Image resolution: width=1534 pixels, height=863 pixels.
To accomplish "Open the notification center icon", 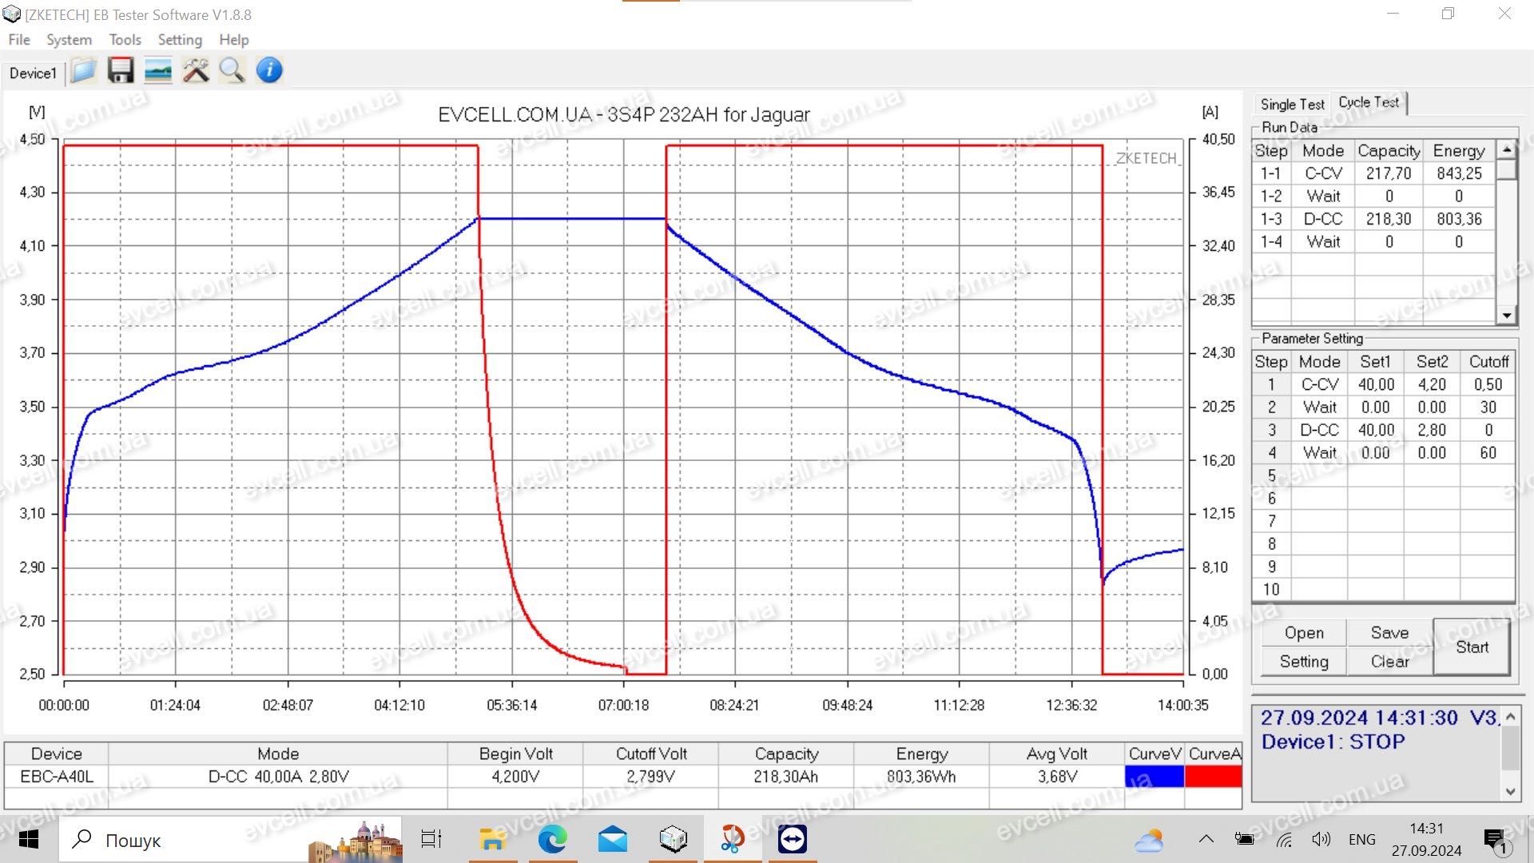I will (1496, 841).
